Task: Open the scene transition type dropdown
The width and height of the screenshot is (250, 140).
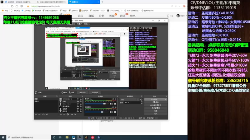Action: (130, 100)
